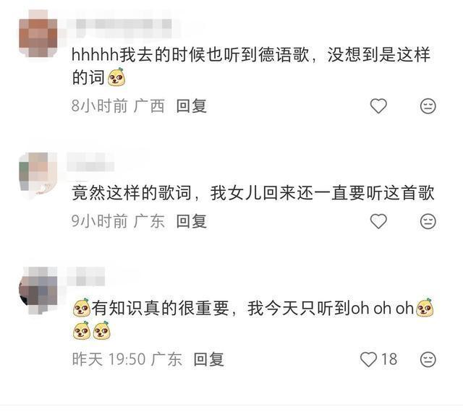Tap the dislike face on the 9-hours-ago comment
The image size is (463, 417).
click(x=428, y=221)
